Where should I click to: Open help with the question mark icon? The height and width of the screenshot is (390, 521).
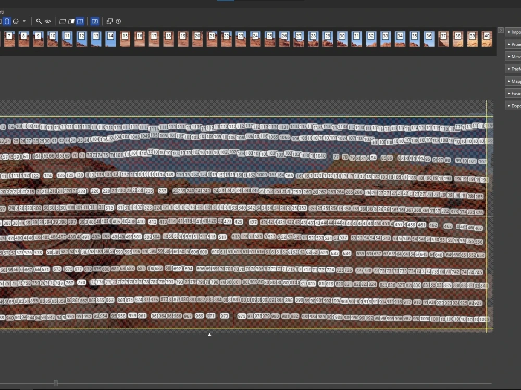(x=118, y=21)
